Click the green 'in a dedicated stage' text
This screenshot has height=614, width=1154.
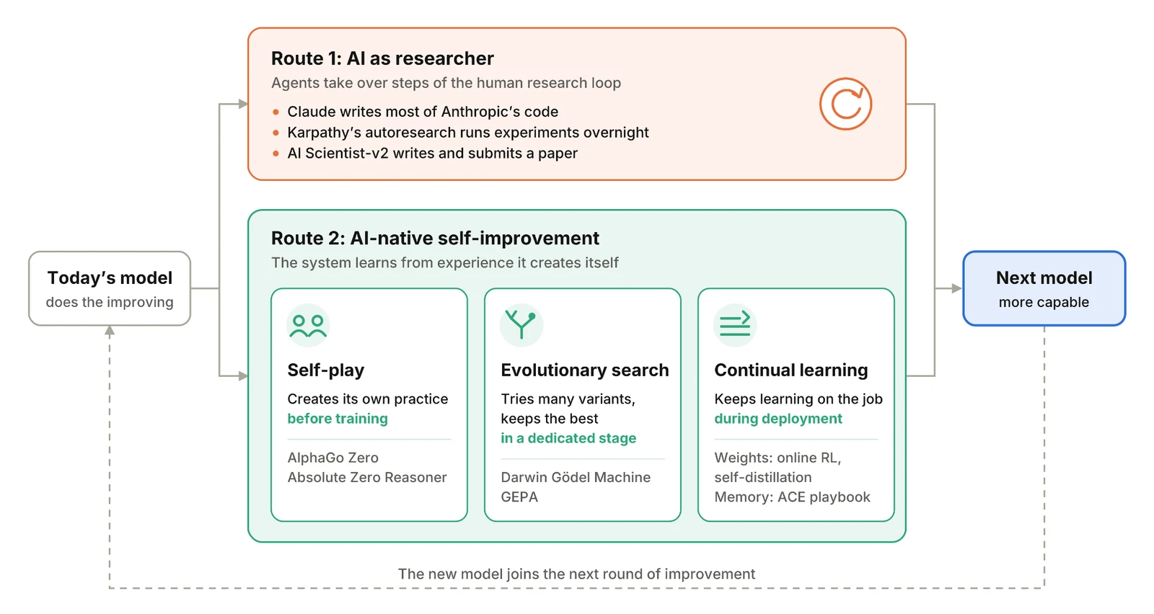pos(568,438)
